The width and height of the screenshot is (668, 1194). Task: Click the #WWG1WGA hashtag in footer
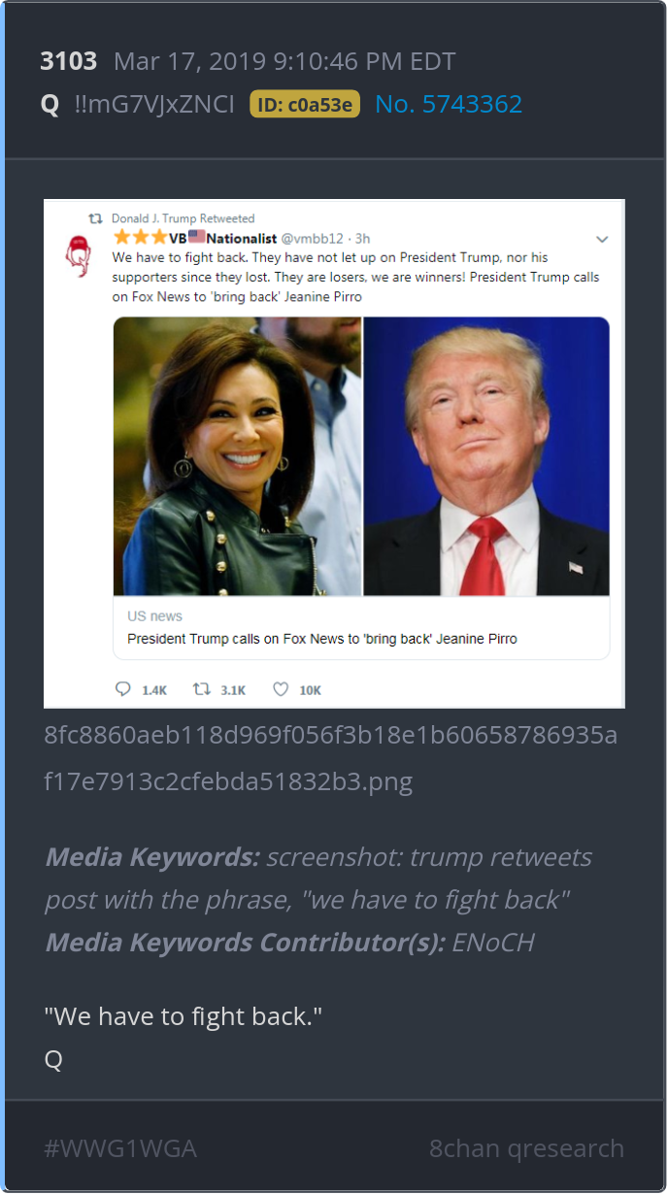click(x=120, y=1148)
